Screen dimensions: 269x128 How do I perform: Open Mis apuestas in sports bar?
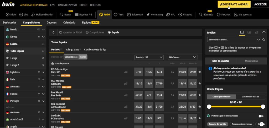[x=243, y=15]
